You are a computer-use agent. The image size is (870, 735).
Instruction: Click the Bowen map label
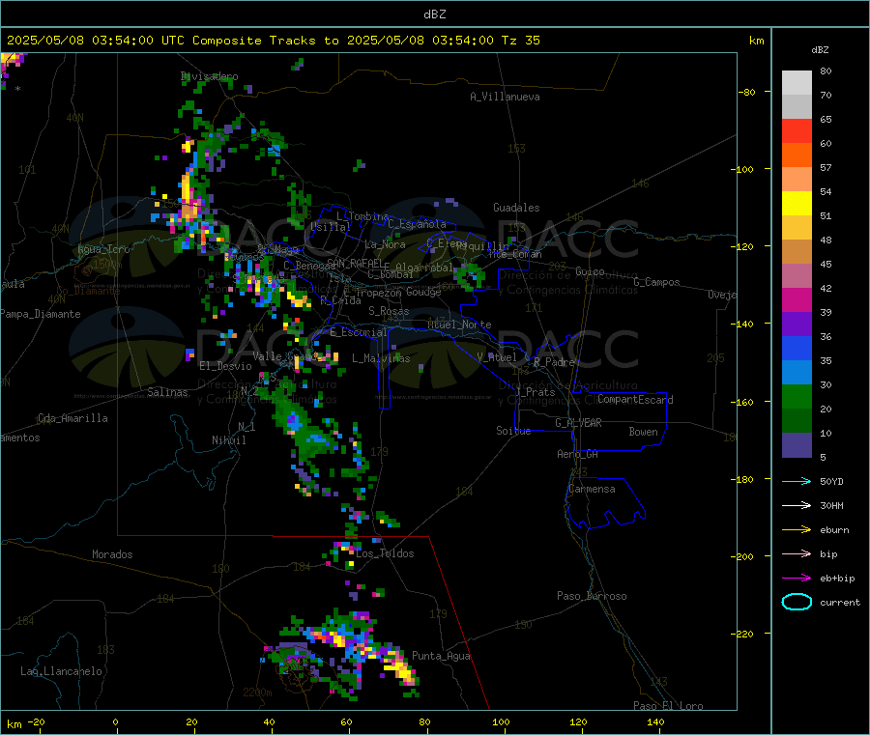643,432
